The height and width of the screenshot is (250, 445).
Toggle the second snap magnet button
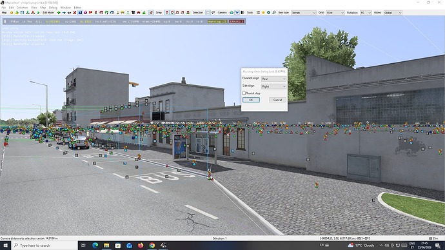[x=172, y=12]
